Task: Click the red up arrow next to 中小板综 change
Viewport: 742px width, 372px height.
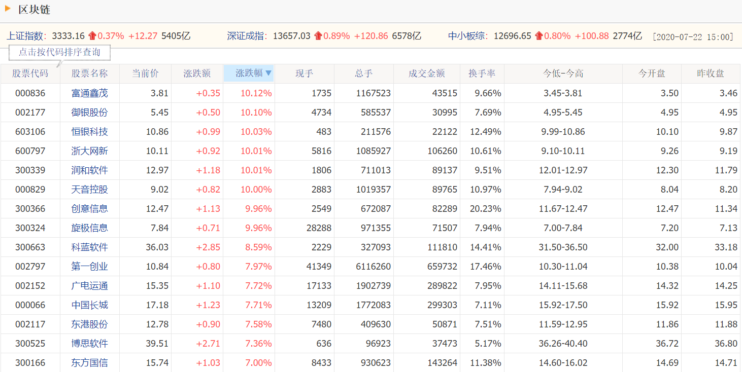Action: pyautogui.click(x=538, y=36)
